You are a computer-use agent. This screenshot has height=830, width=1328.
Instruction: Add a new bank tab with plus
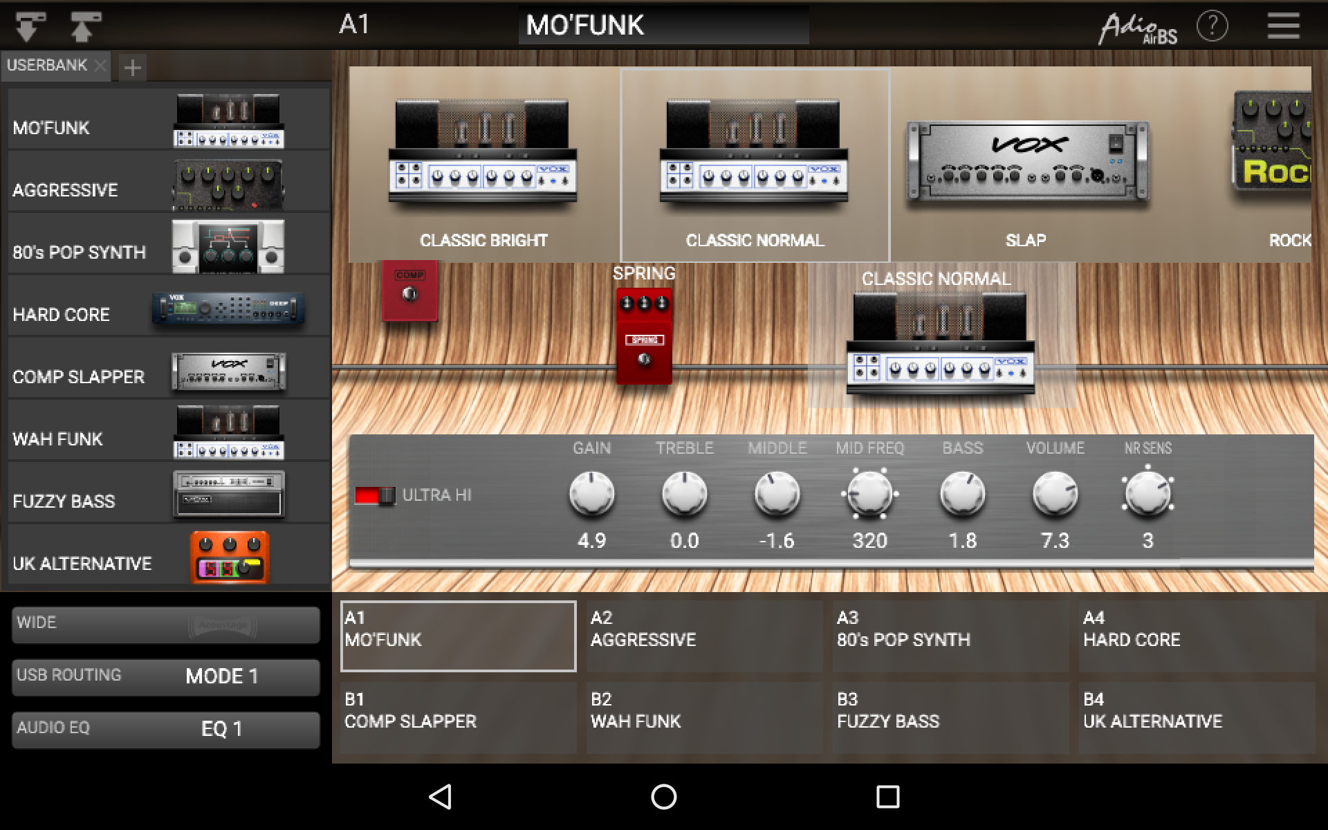(x=132, y=68)
